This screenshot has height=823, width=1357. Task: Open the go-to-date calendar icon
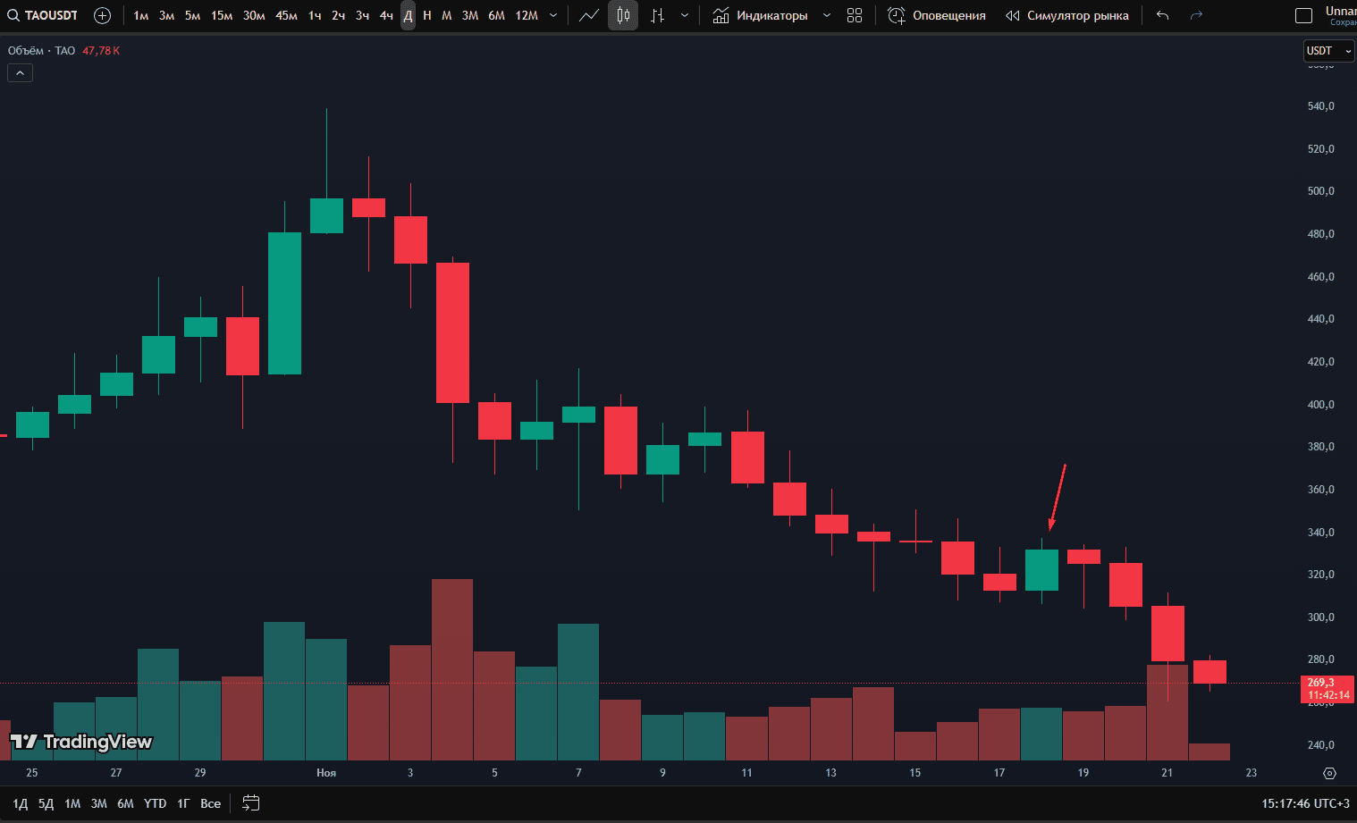(x=251, y=803)
